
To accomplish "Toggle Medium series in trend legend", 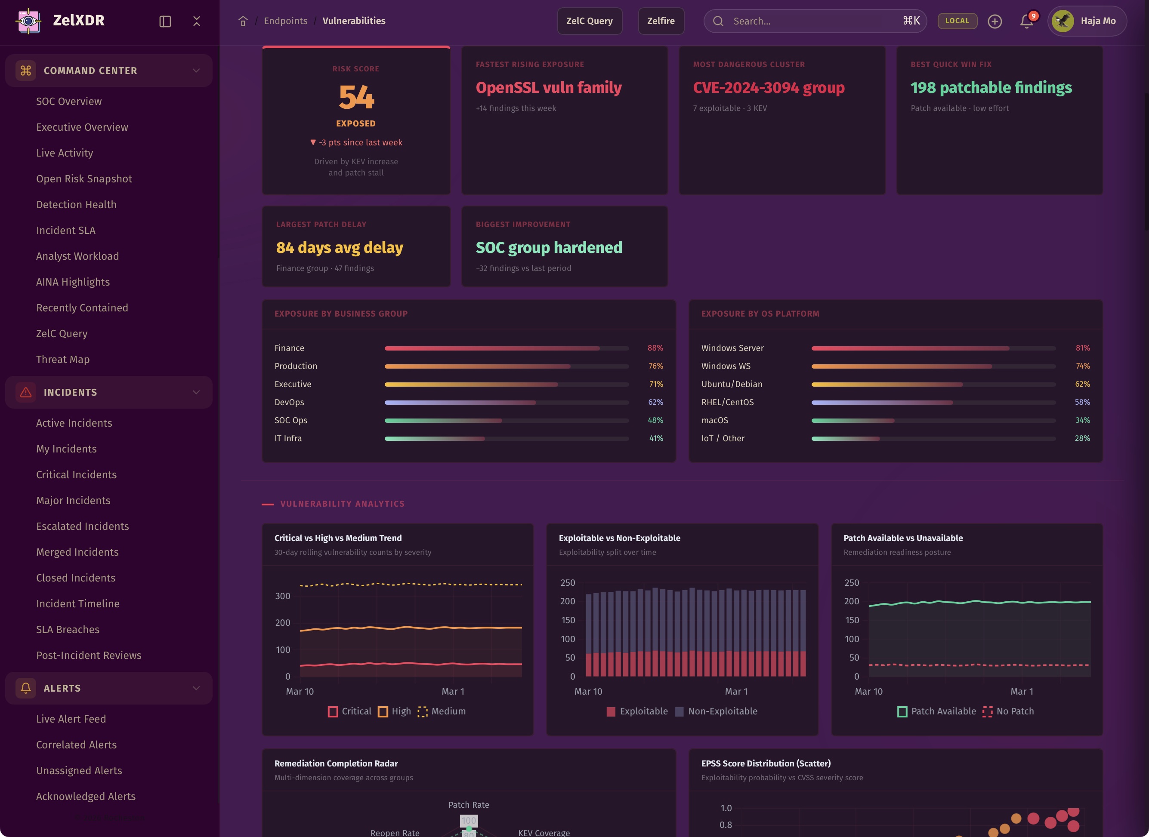I will [441, 711].
